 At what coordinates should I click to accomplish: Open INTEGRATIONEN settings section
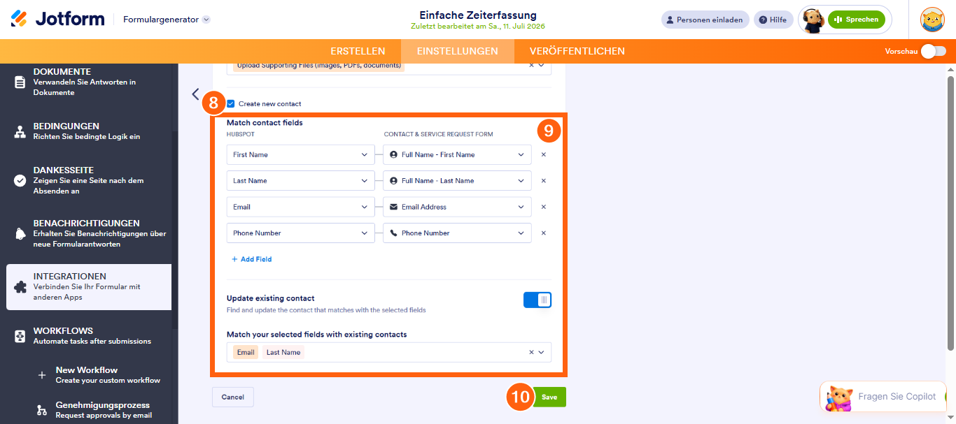click(x=89, y=286)
